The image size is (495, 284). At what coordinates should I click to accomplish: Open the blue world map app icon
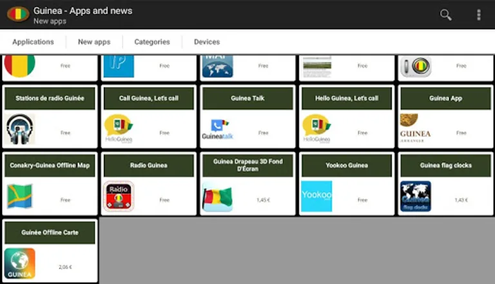click(x=217, y=66)
